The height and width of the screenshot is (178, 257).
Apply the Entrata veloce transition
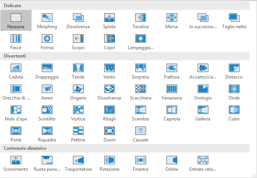203,163
